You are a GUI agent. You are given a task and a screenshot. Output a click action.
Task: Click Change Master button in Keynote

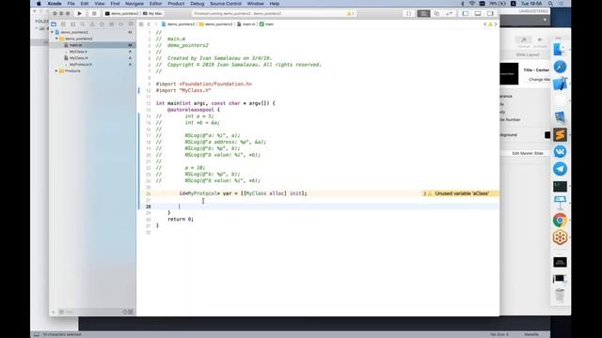coord(538,79)
